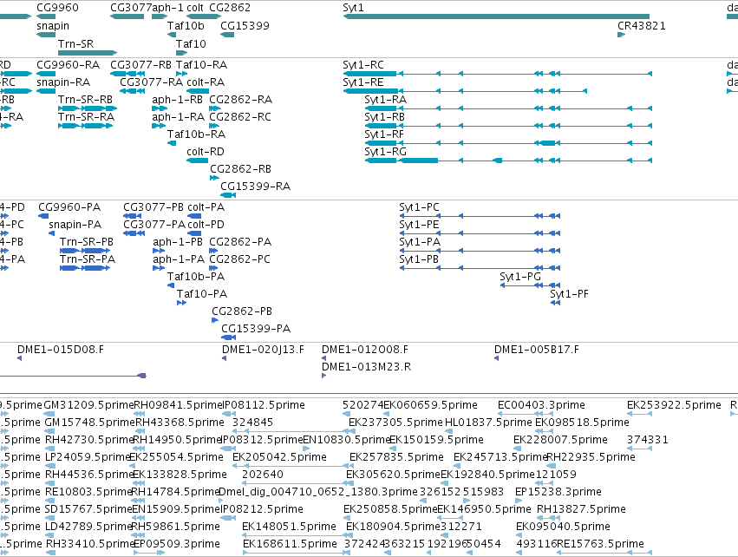This screenshot has height=557, width=738.
Task: Open the DME1-005B17.F feature label
Action: (x=537, y=350)
